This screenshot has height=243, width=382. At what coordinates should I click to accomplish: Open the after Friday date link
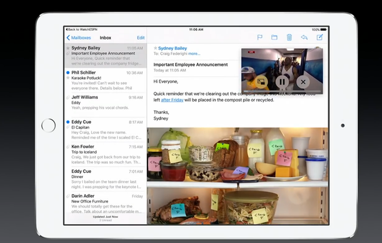click(x=172, y=100)
